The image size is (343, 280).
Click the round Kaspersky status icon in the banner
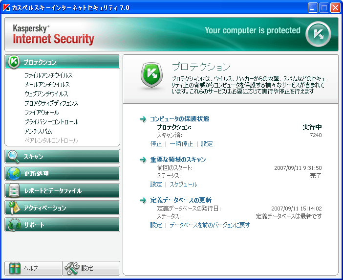coord(318,34)
